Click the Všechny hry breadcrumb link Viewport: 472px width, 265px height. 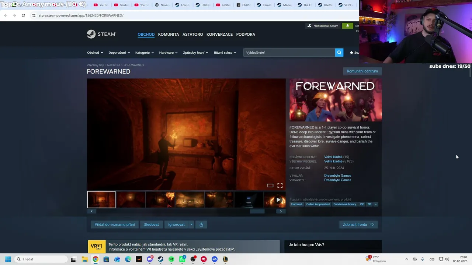(95, 65)
